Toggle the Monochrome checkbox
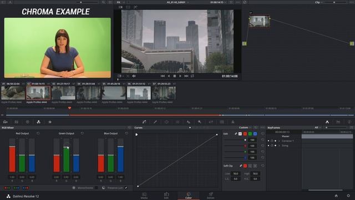355x200 pixels. click(97, 188)
